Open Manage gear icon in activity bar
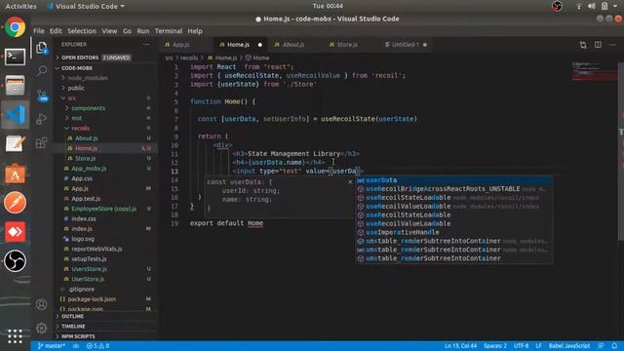The image size is (624, 351). point(41,328)
